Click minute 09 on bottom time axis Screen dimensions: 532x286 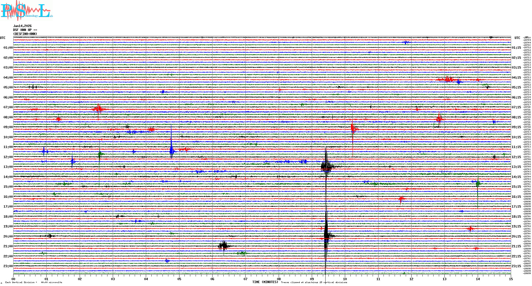coord(312,279)
